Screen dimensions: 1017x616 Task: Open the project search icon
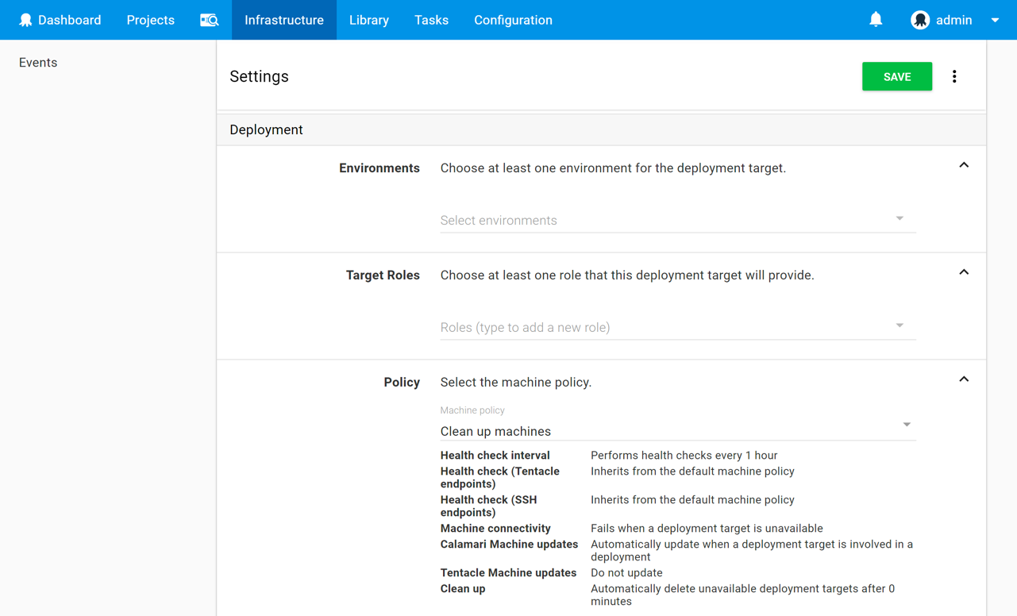point(209,20)
